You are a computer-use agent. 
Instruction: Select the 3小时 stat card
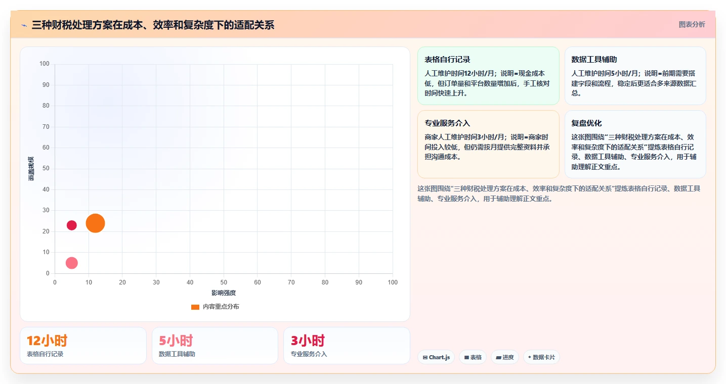[347, 346]
